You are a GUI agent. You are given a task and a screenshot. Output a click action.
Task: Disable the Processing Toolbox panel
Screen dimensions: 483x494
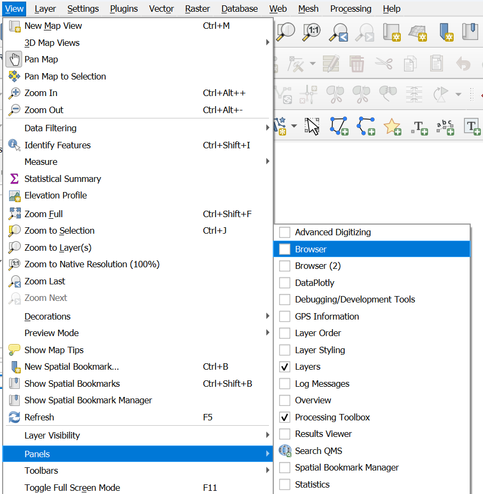tap(285, 417)
